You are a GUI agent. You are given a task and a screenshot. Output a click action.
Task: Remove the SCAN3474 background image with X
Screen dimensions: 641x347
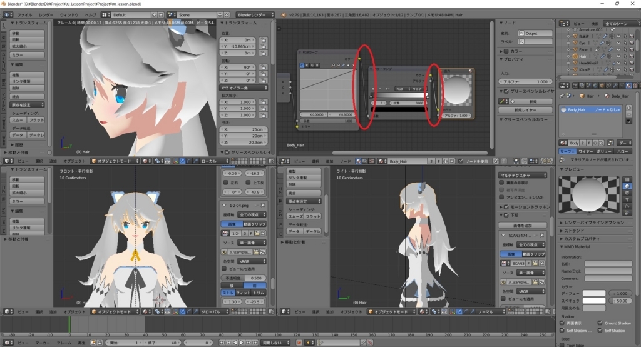coord(541,236)
